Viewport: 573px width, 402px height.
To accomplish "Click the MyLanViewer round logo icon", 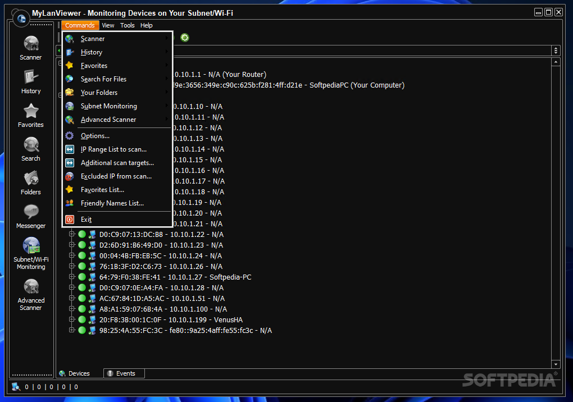I will (x=21, y=19).
